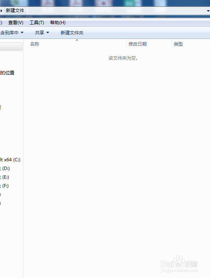Open the 工具(T) menu
Viewport: 210px width, 278px height.
click(37, 23)
